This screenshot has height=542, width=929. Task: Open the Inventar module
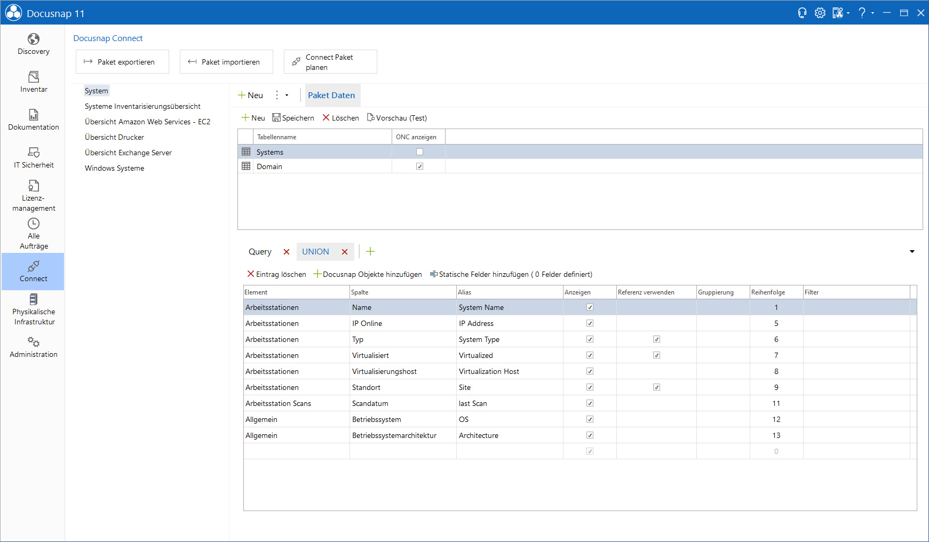pos(33,82)
